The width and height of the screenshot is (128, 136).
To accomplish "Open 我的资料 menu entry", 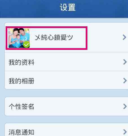I will coord(66,62).
